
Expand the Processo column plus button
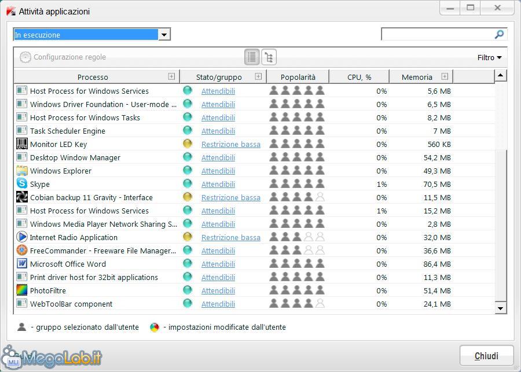(171, 76)
